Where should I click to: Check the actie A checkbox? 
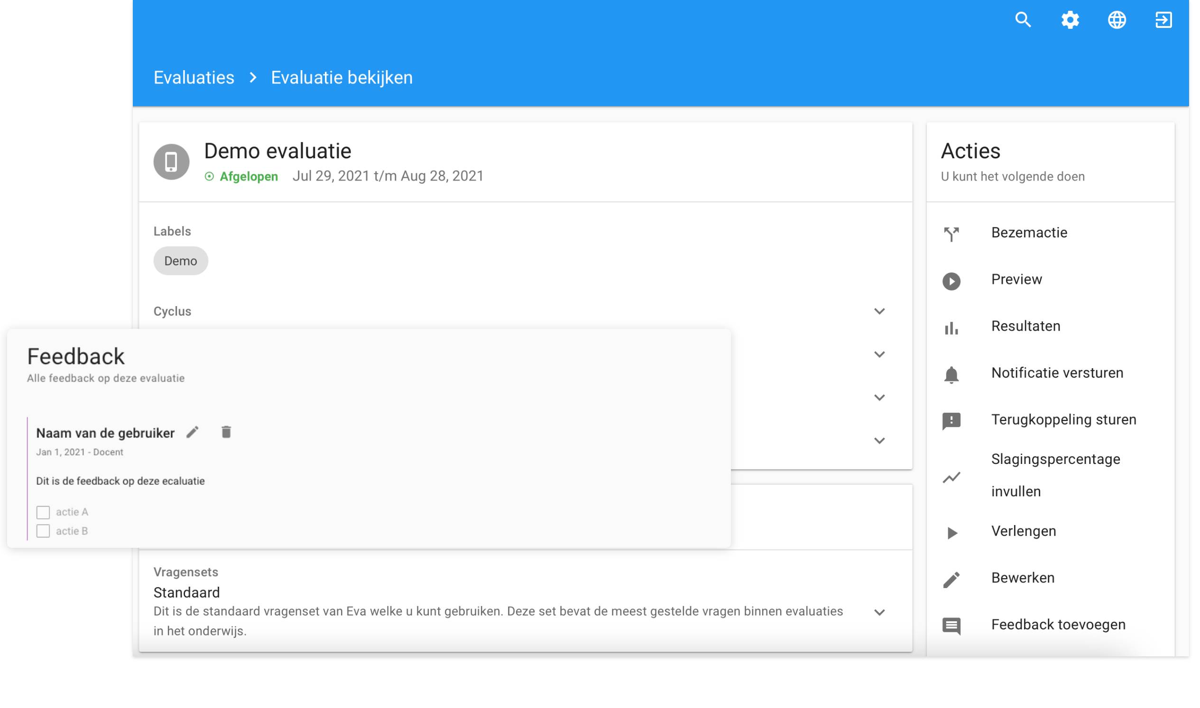(x=43, y=512)
